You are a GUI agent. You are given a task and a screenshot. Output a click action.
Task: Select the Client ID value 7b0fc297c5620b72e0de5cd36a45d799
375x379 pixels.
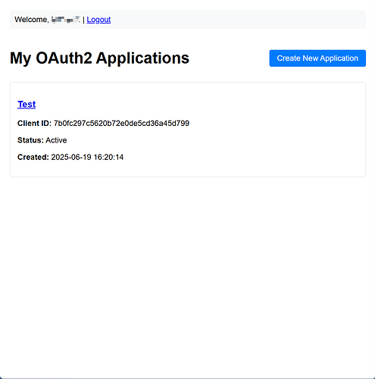coord(121,124)
